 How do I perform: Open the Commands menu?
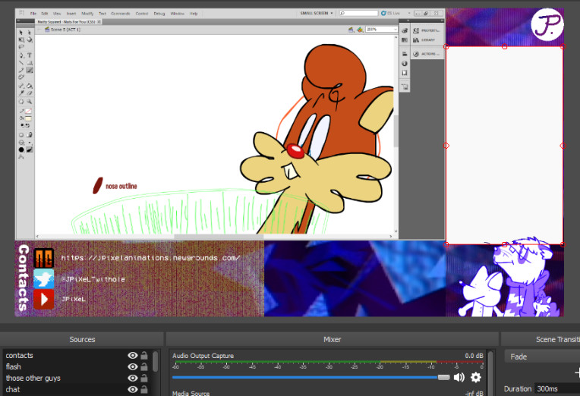click(x=121, y=14)
